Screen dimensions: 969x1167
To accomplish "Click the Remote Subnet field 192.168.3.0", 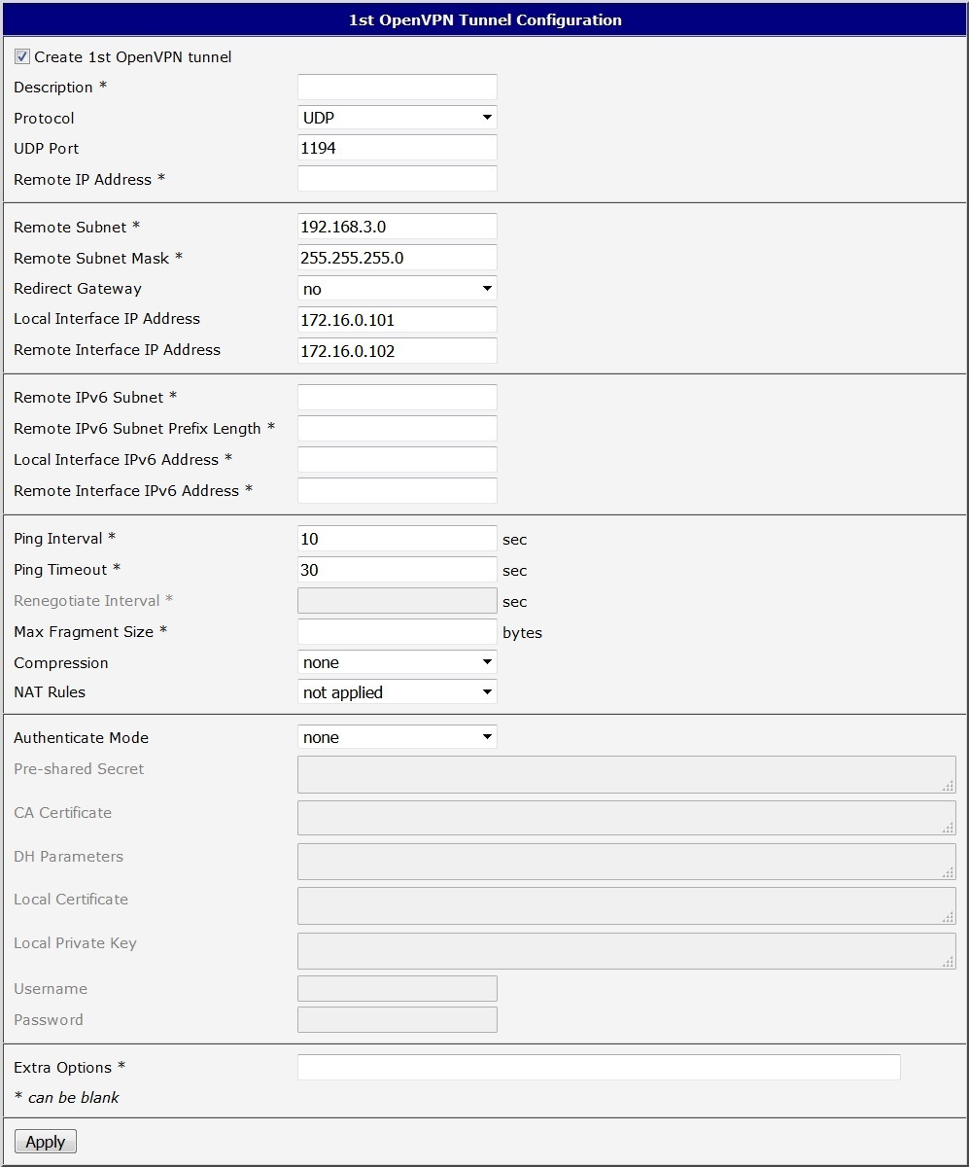I will point(398,227).
